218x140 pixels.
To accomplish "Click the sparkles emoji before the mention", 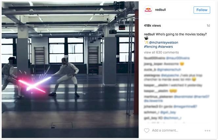I will tap(146, 42).
